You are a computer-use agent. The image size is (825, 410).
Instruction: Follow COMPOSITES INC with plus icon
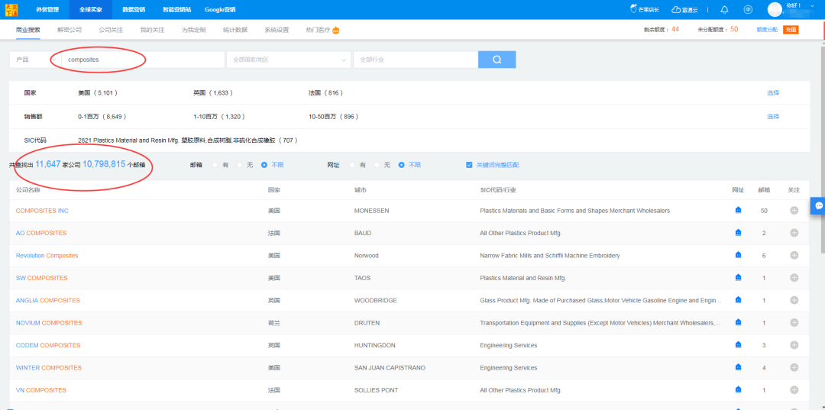click(x=794, y=210)
